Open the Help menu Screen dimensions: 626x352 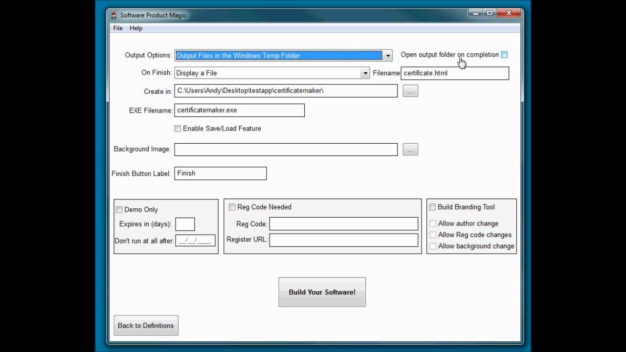[x=136, y=28]
